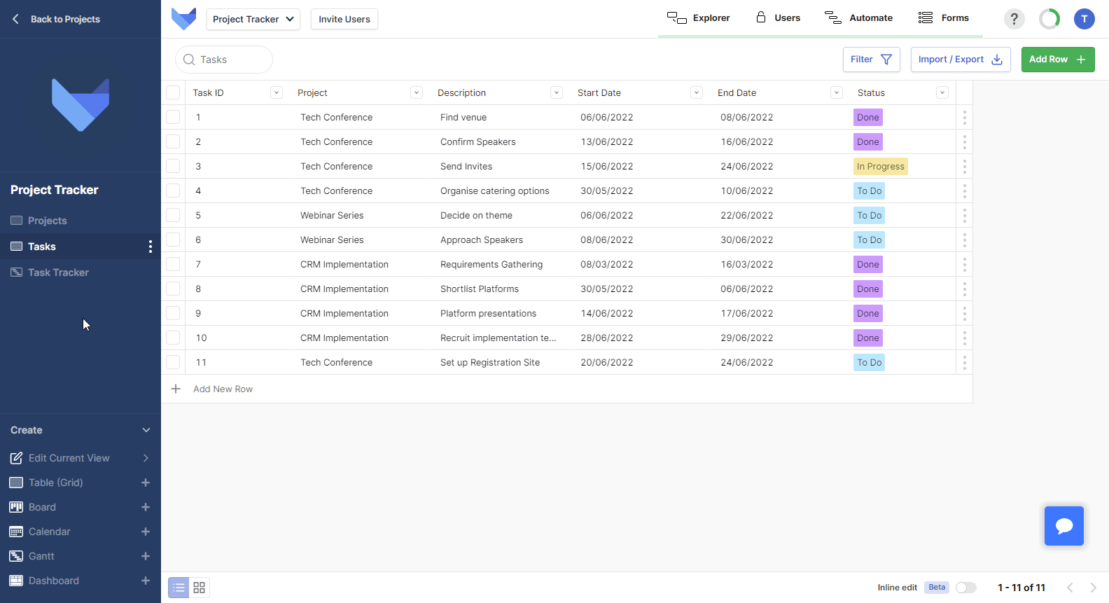Image resolution: width=1109 pixels, height=603 pixels.
Task: Click plus icon next to Gantt
Action: (x=146, y=556)
